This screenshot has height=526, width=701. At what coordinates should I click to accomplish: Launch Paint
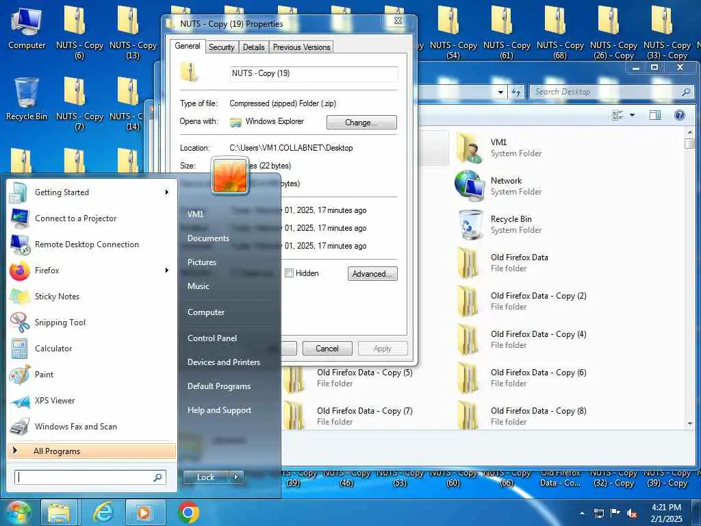pyautogui.click(x=91, y=375)
